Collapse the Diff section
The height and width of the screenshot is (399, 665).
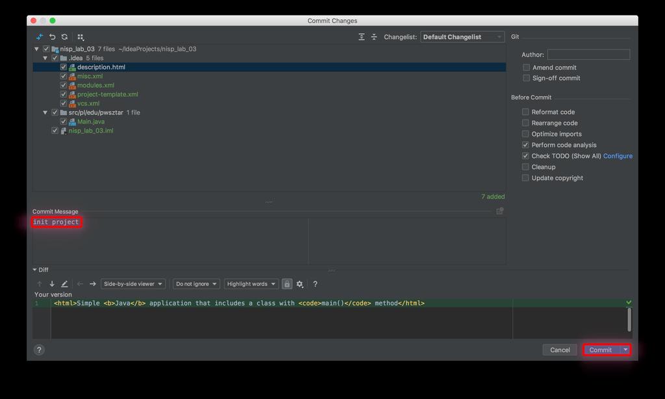[35, 270]
